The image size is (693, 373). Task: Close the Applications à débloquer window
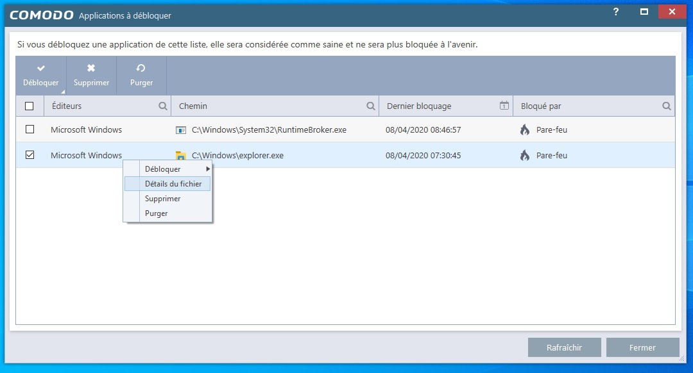click(672, 12)
